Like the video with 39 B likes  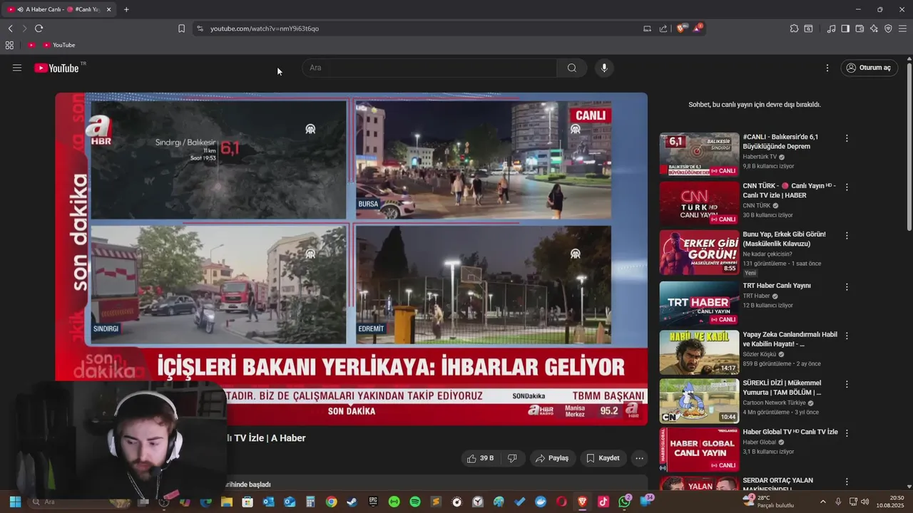click(x=480, y=458)
